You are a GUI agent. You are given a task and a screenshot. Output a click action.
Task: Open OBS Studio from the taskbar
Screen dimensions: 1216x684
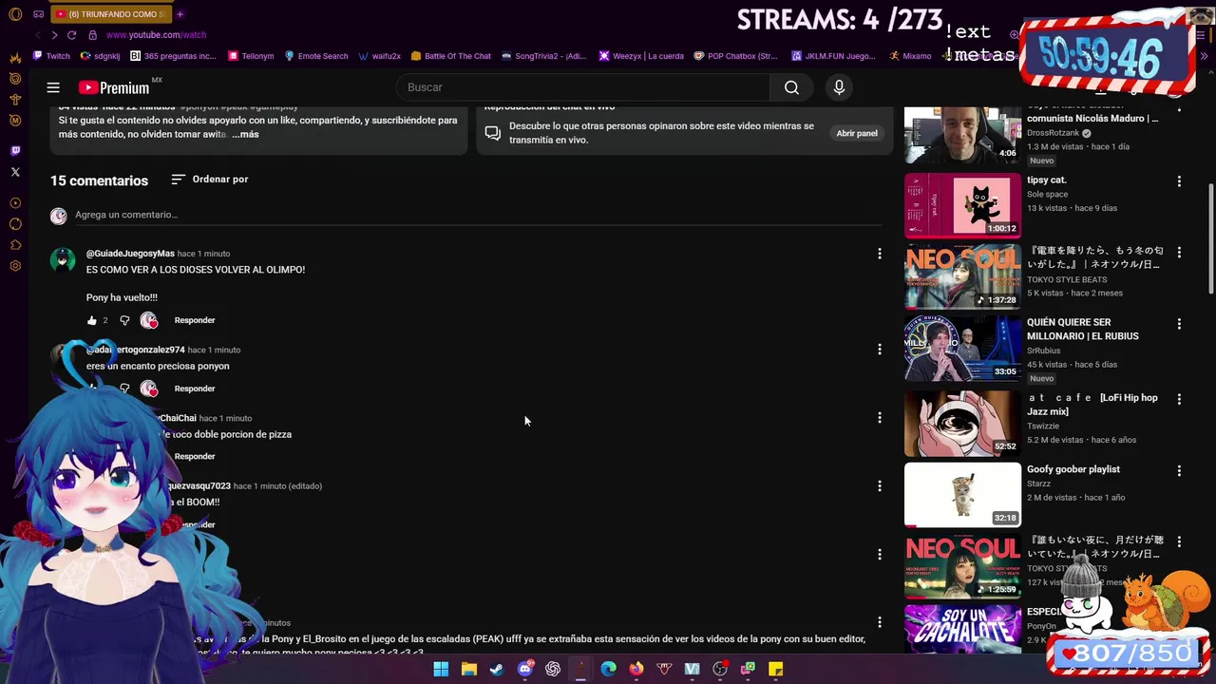[x=719, y=669]
